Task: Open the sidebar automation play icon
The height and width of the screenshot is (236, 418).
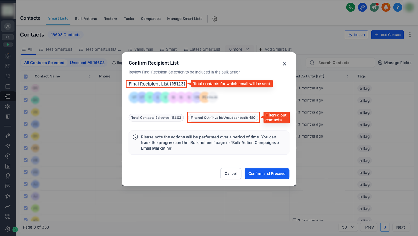Action: coord(8,156)
